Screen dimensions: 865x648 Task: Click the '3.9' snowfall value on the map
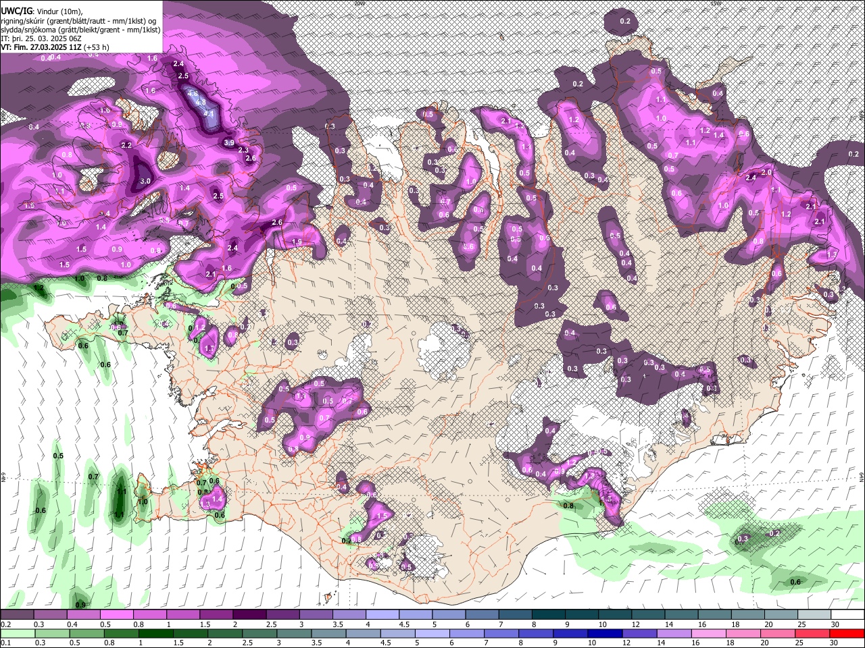tap(229, 142)
